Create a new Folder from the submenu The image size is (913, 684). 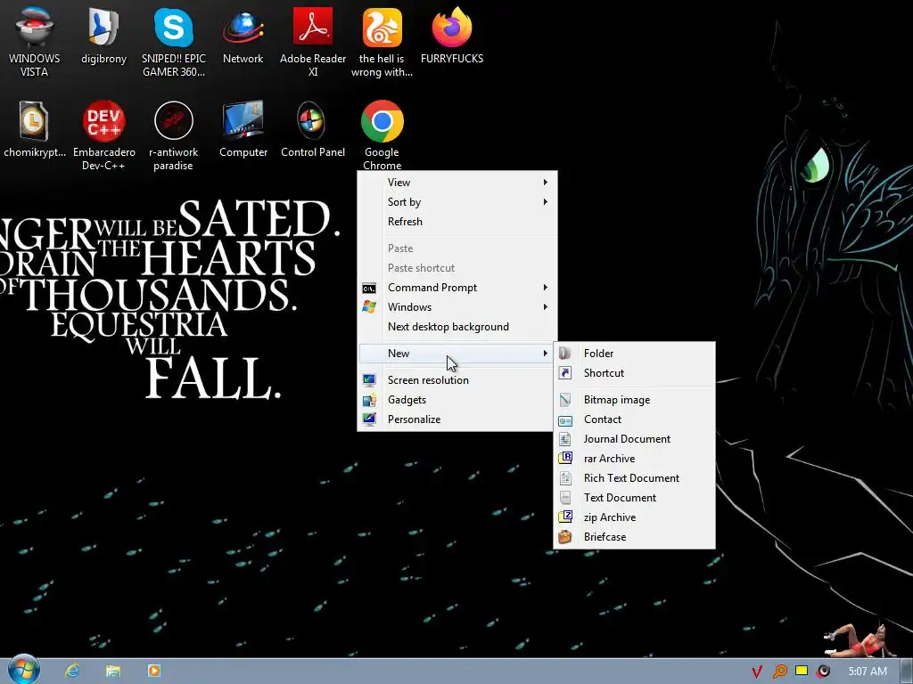(x=634, y=353)
